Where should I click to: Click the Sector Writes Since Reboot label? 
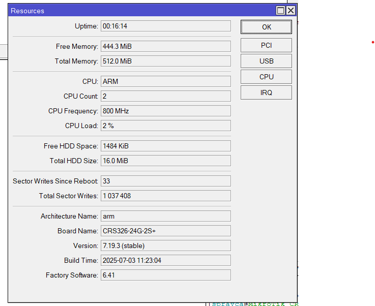point(55,181)
